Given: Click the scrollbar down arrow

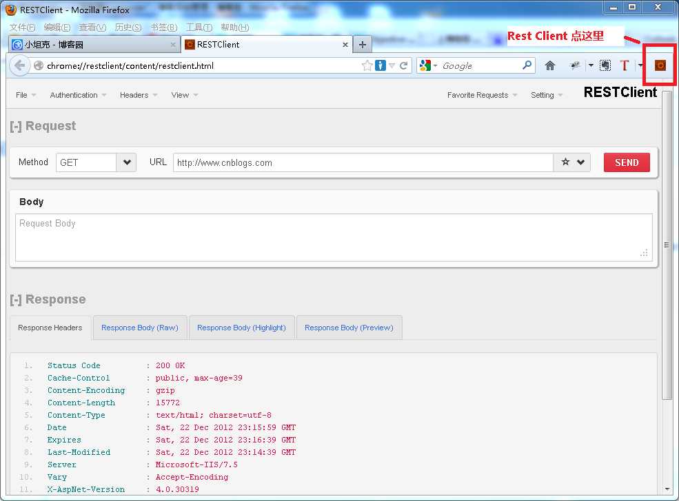Looking at the screenshot, I should tap(667, 489).
